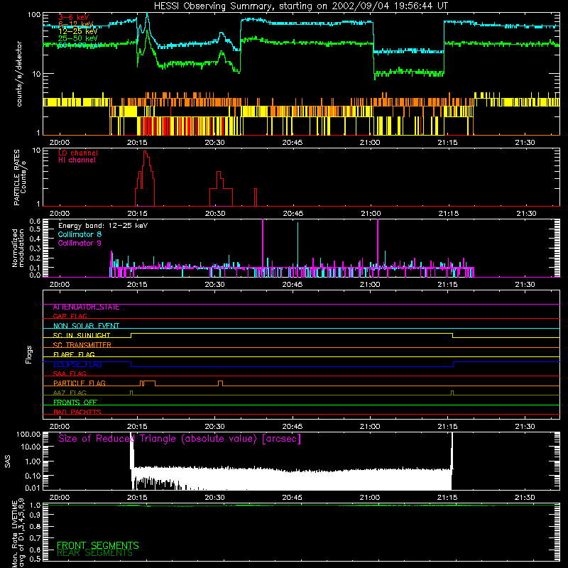The image size is (568, 568).
Task: Select the GAP_FLAG label
Action: (x=70, y=316)
